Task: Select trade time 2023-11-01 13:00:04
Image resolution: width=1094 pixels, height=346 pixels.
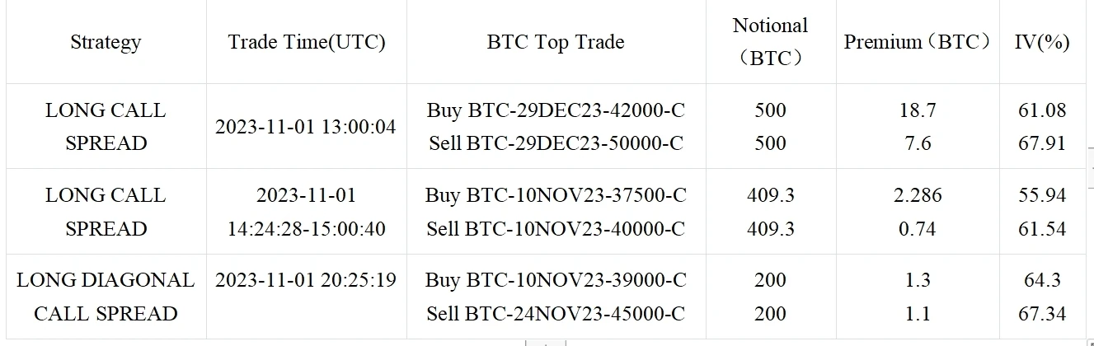Action: pyautogui.click(x=306, y=127)
